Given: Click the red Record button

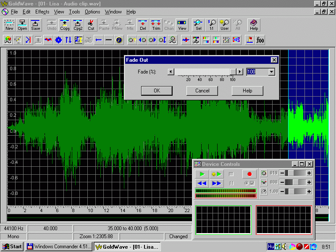Looking at the screenshot, I should 249,174.
